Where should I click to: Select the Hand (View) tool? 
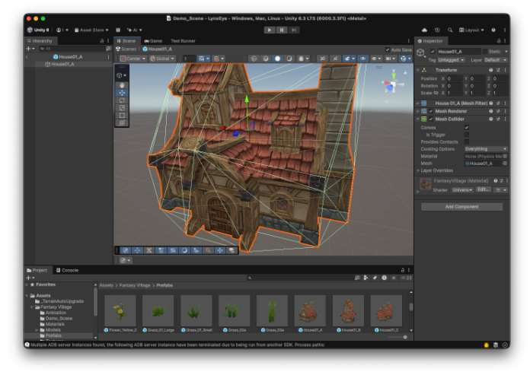122,85
